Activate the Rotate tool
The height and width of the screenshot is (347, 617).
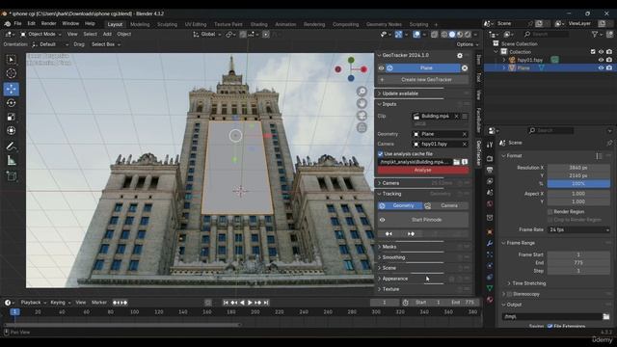pyautogui.click(x=11, y=103)
